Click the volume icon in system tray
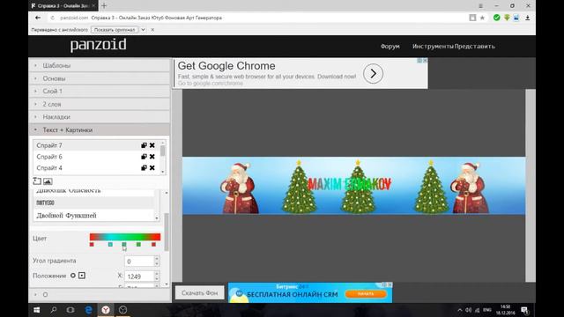564x317 pixels. pos(468,310)
